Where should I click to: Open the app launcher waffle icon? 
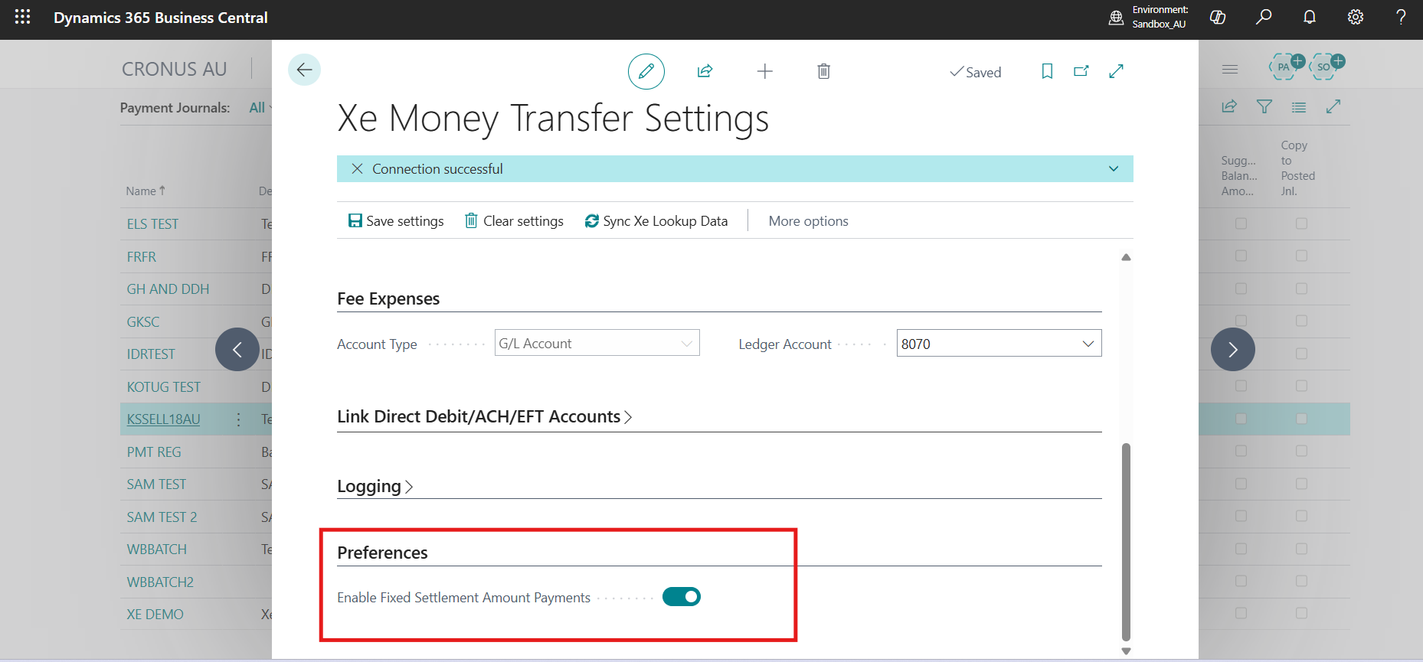[22, 17]
